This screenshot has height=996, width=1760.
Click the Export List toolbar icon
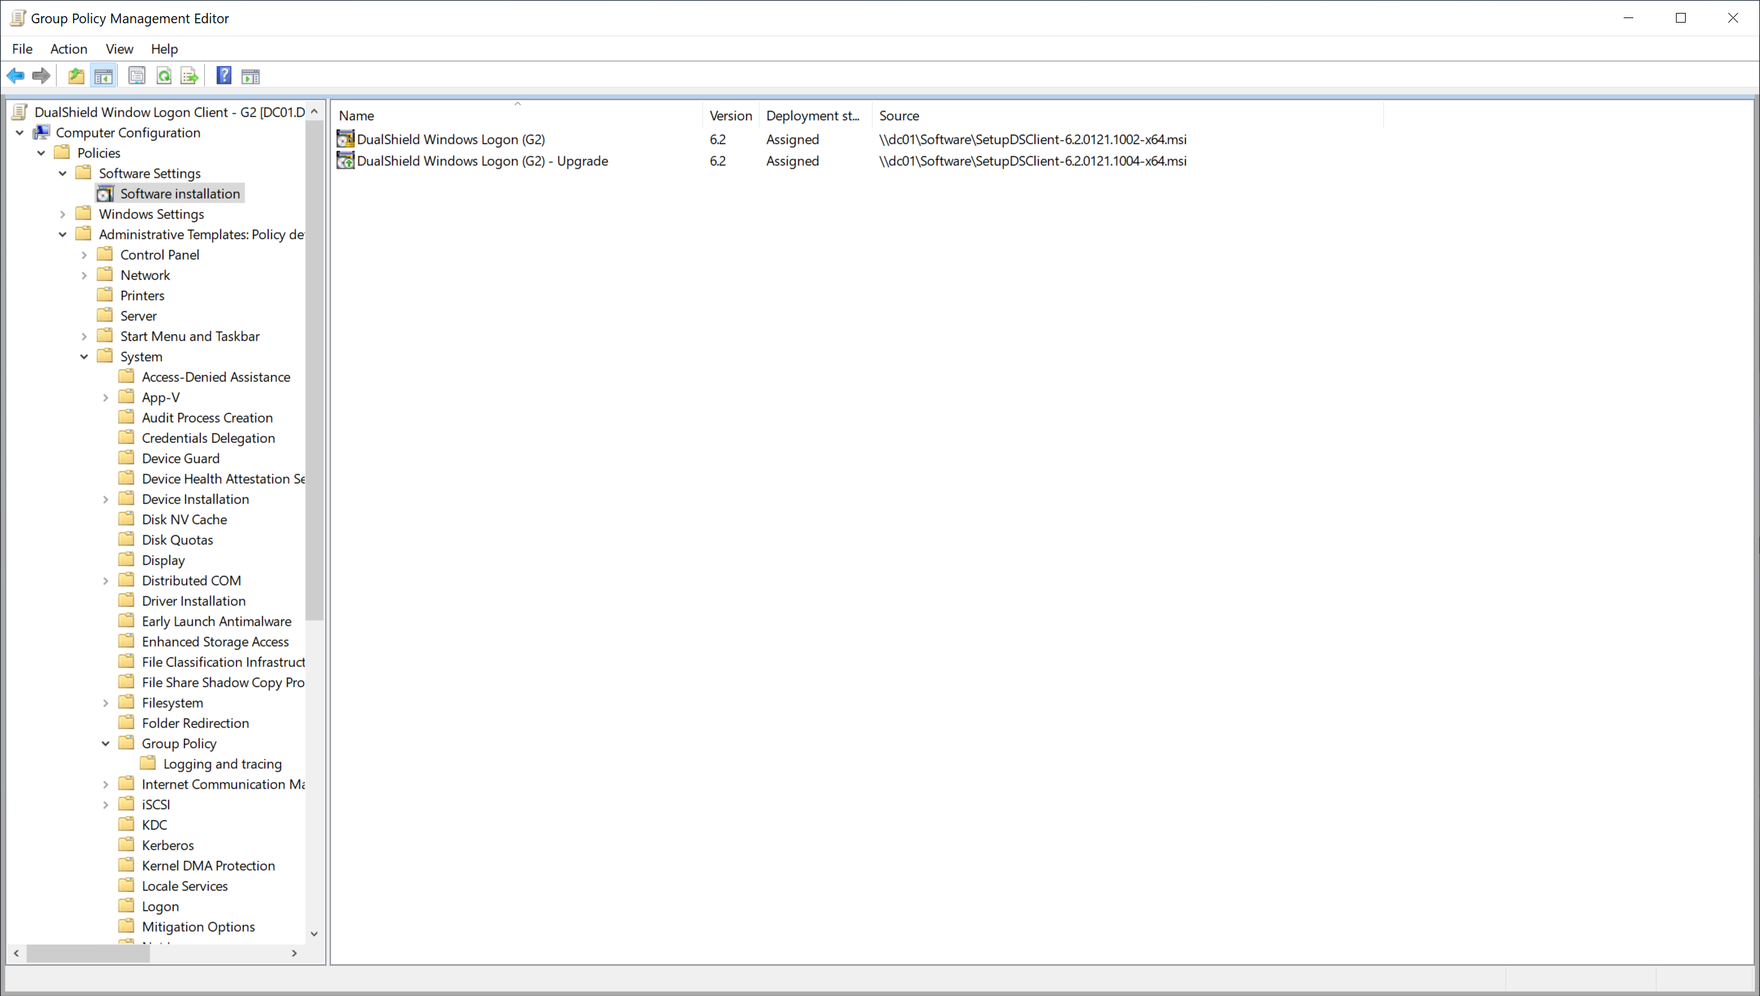coord(189,76)
